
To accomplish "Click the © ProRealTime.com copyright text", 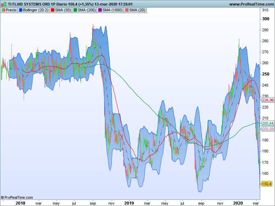I will point(17,198).
